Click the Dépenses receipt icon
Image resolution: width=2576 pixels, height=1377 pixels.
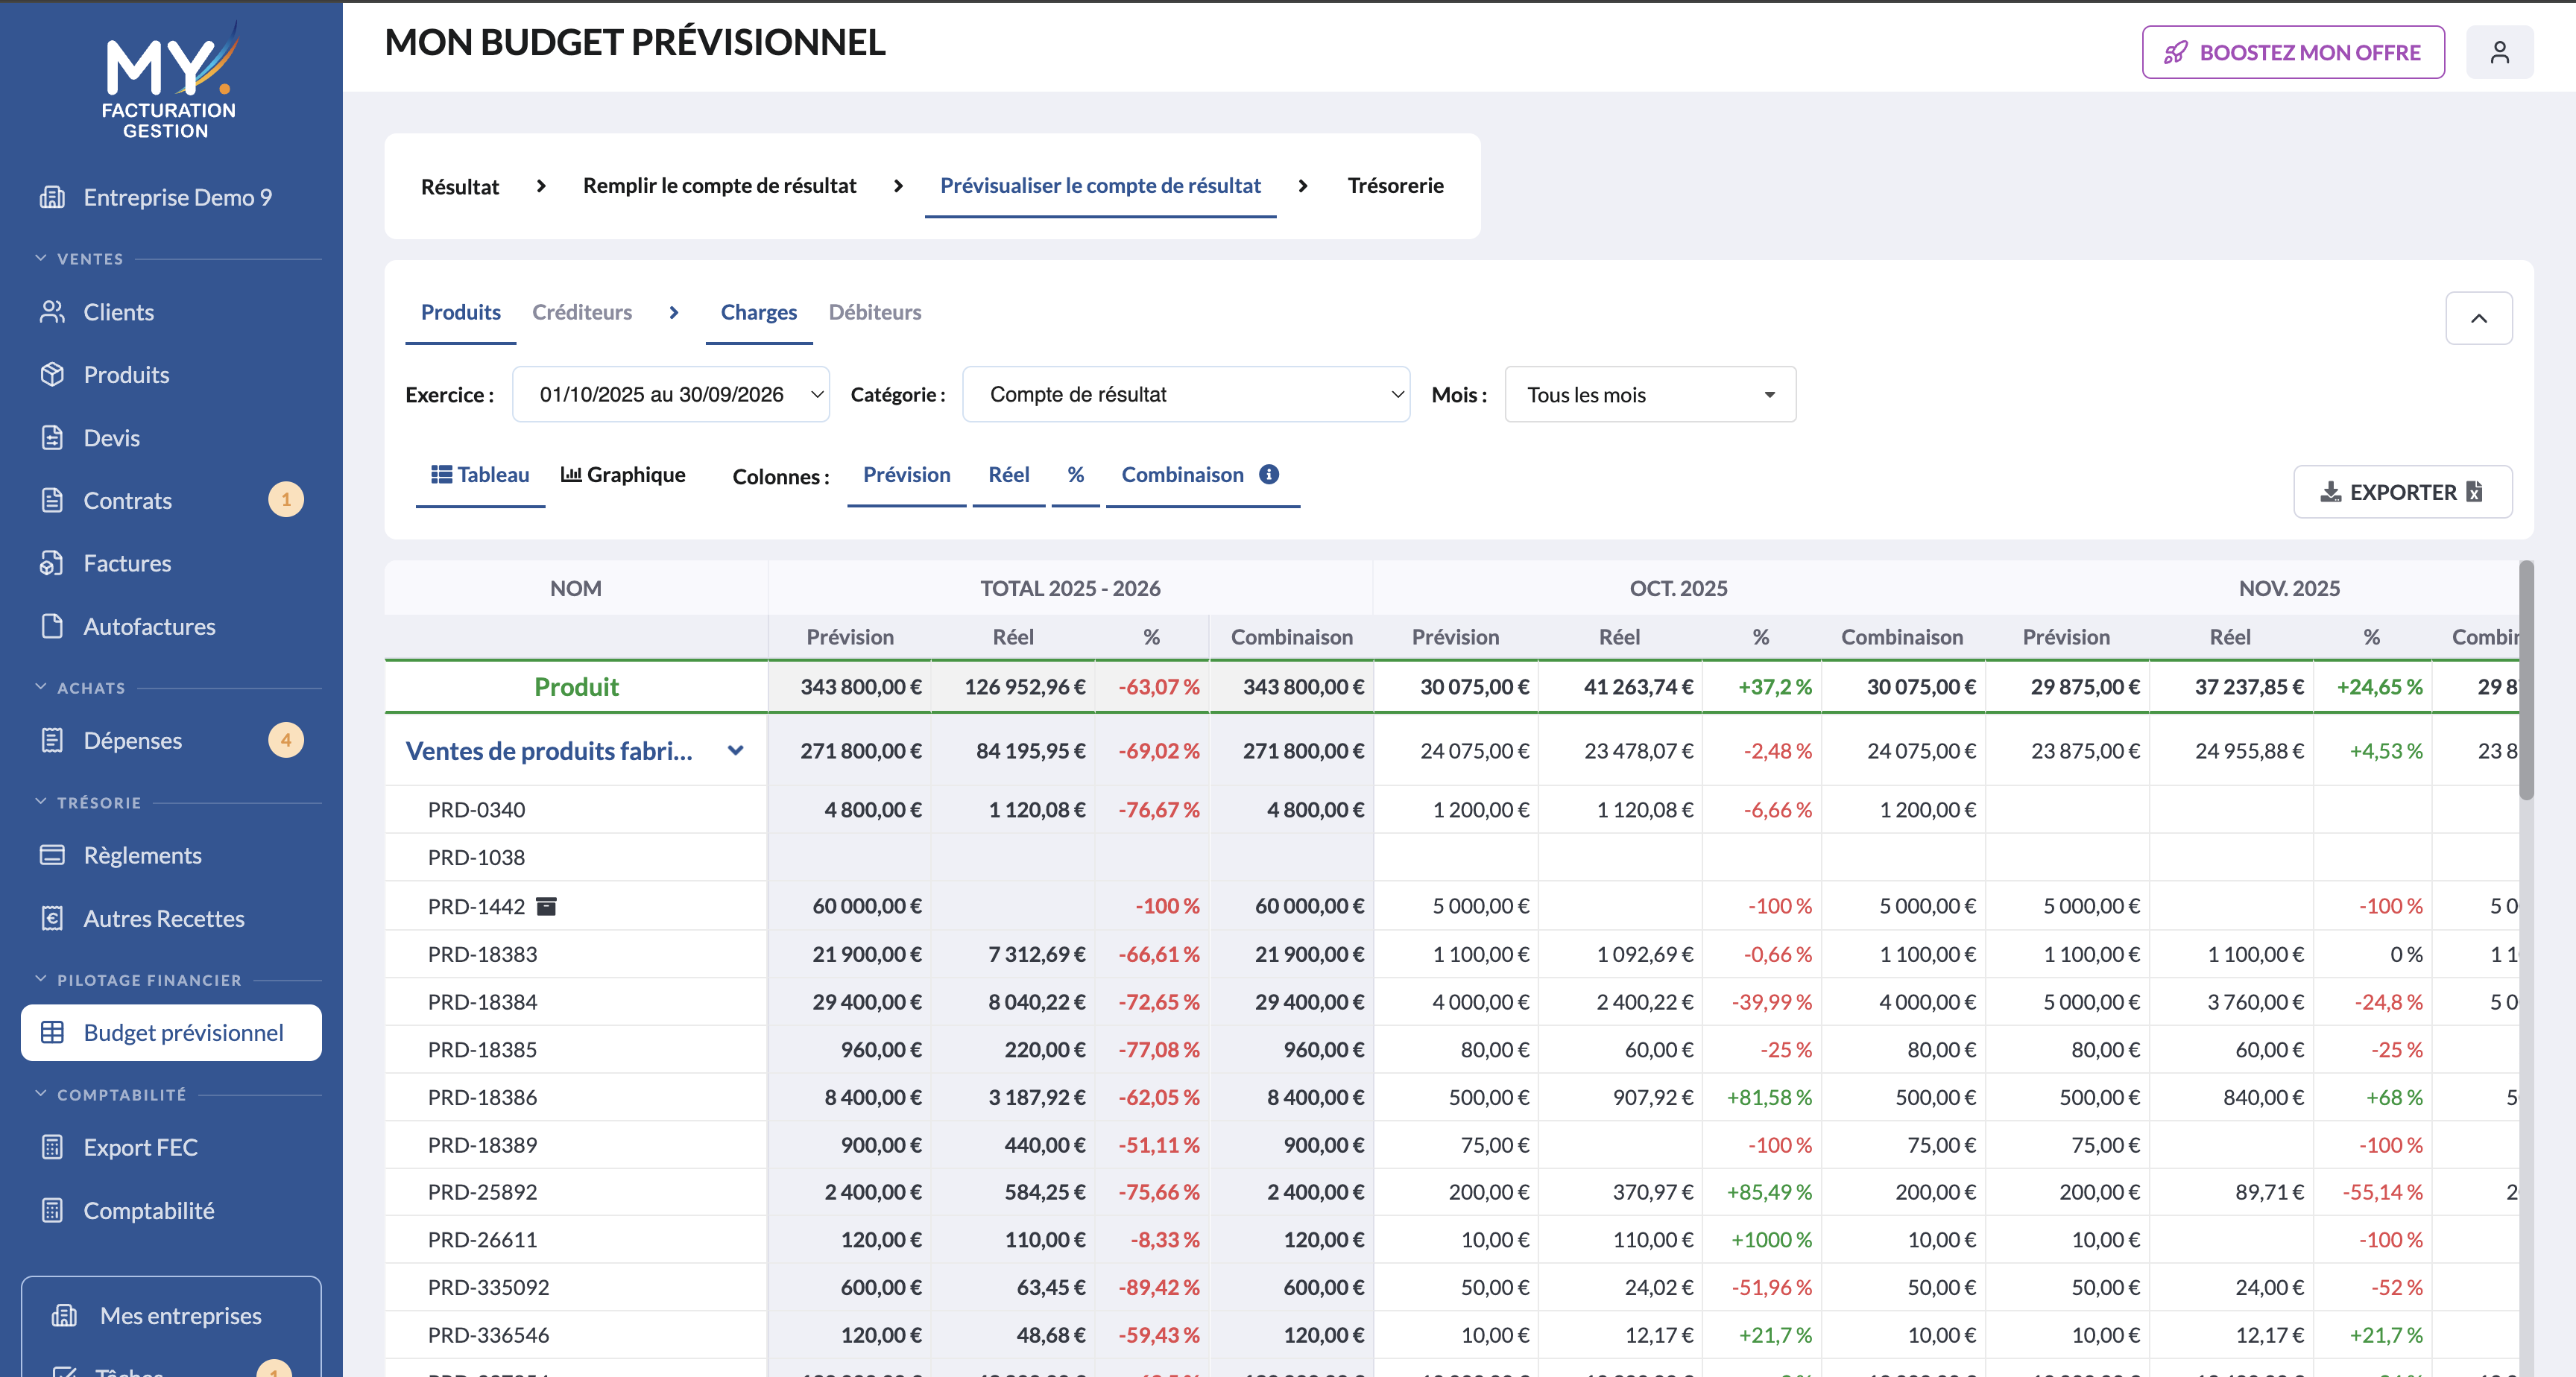point(52,740)
